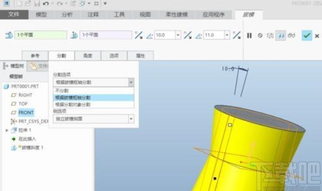Click the 10.0 angle input field
Screen dimensions: 322x191
165,35
